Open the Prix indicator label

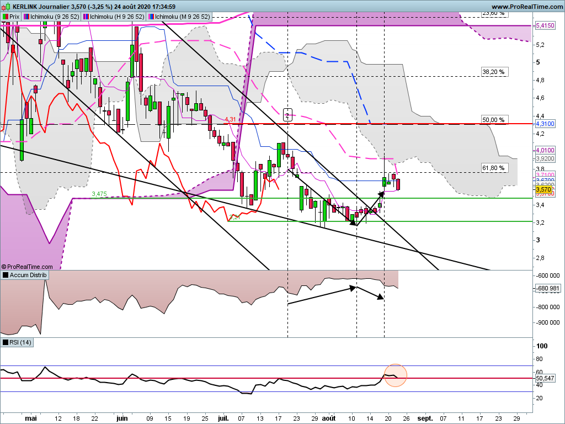point(11,17)
